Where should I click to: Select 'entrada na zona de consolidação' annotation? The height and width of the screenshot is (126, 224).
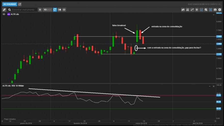click(x=167, y=26)
